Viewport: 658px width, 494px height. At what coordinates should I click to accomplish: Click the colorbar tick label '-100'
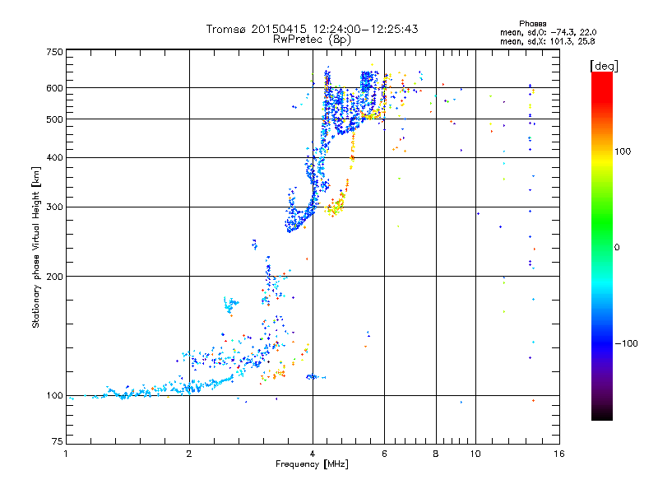pyautogui.click(x=626, y=343)
